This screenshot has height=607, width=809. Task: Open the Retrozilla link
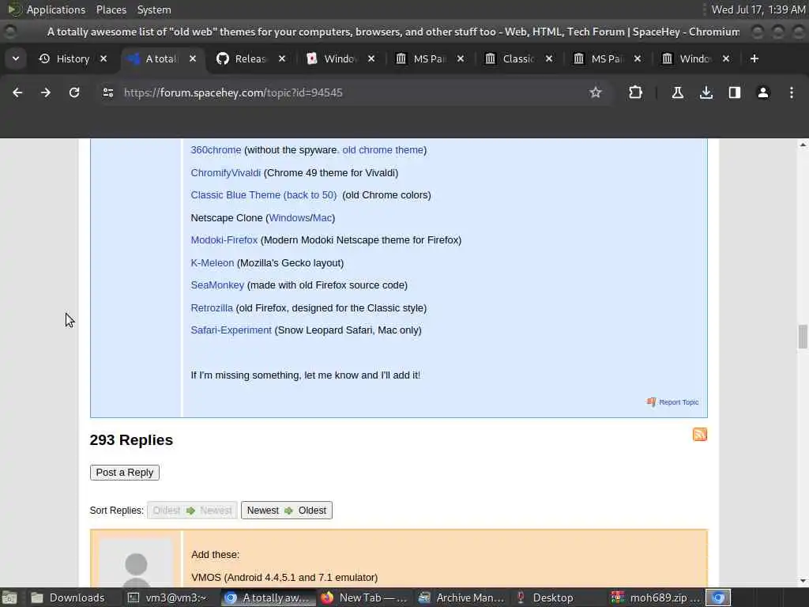pos(212,308)
